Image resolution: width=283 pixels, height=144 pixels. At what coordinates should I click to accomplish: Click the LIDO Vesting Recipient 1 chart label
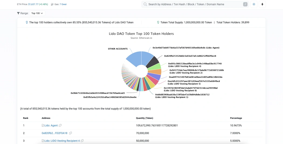pyautogui.click(x=182, y=96)
